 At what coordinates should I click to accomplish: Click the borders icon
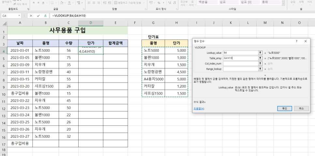pyautogui.click(x=52, y=3)
